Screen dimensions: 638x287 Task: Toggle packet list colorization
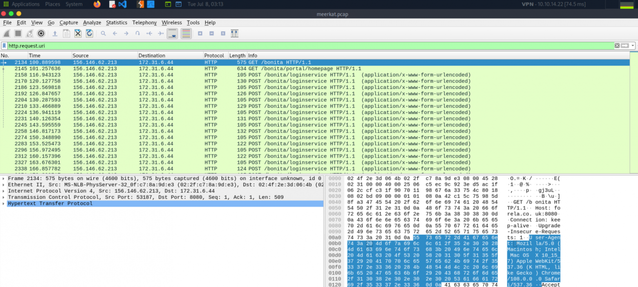[x=186, y=33]
